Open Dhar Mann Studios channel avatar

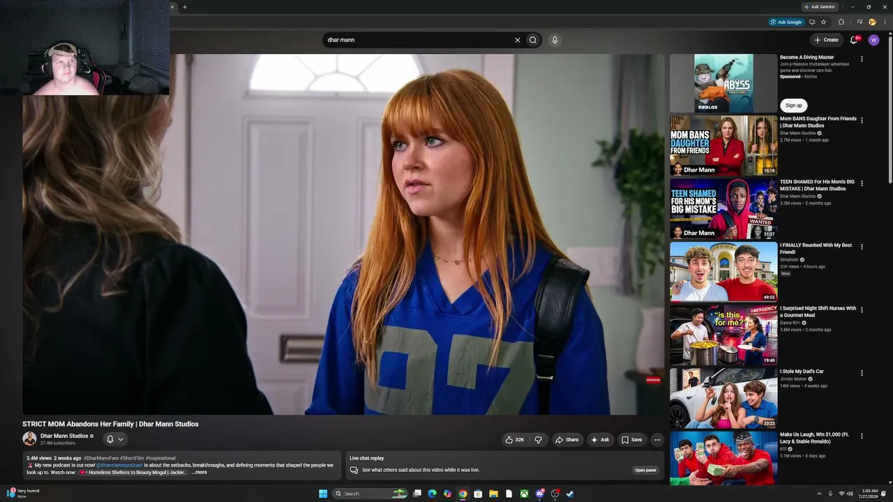29,439
